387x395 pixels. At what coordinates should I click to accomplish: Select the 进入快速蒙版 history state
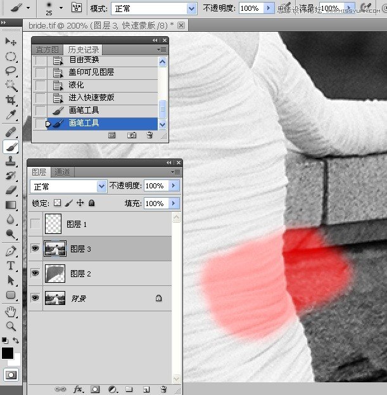tap(95, 98)
